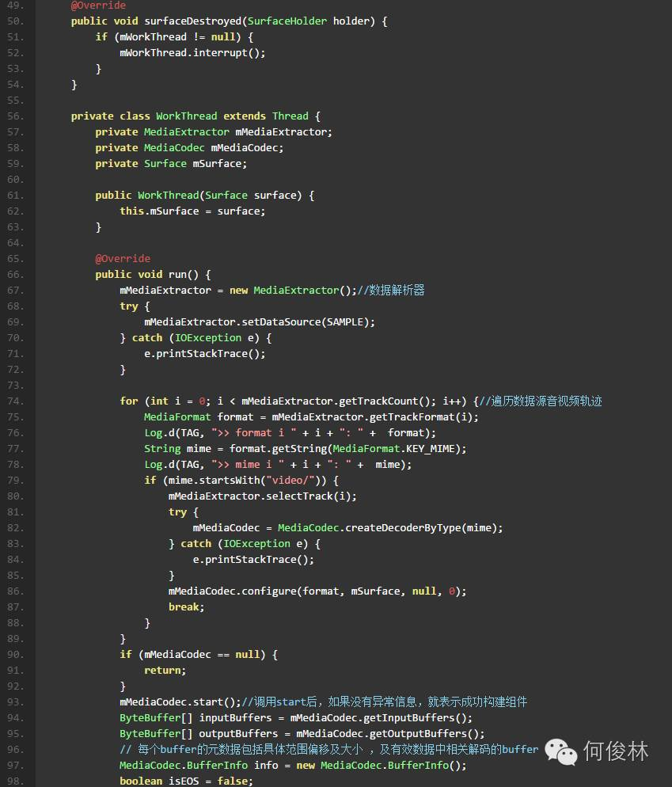672x787 pixels.
Task: Click 'public WorkThread(Surface surface) {' constructor line
Action: pyautogui.click(x=205, y=196)
